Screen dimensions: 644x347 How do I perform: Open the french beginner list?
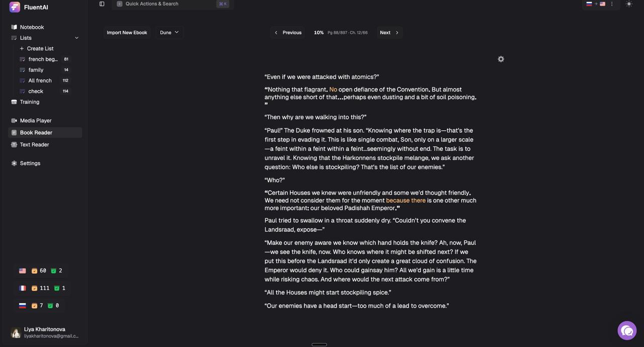point(44,59)
